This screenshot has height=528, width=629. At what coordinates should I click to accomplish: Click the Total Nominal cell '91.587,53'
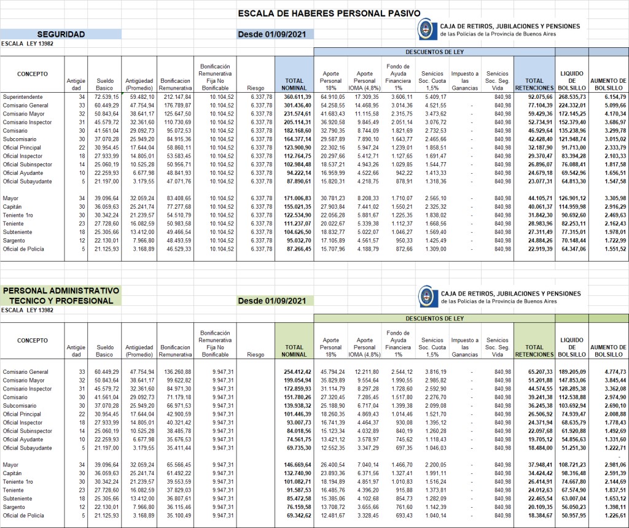tap(299, 491)
